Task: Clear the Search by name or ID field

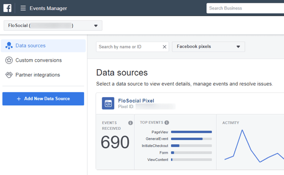Action: pyautogui.click(x=164, y=47)
